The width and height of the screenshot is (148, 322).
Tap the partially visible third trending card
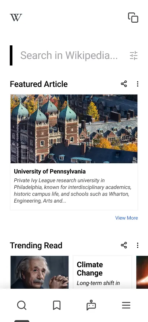(142, 272)
